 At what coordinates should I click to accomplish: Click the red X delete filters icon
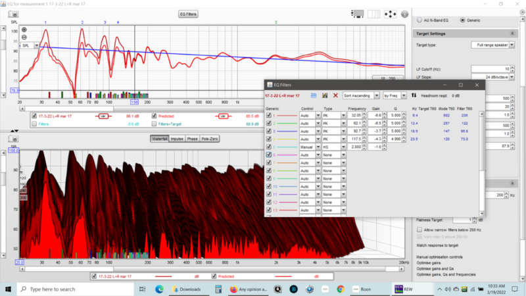tap(335, 95)
